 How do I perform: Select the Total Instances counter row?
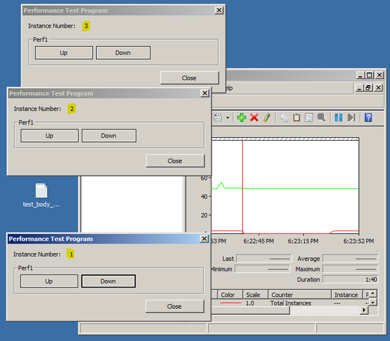coord(290,303)
